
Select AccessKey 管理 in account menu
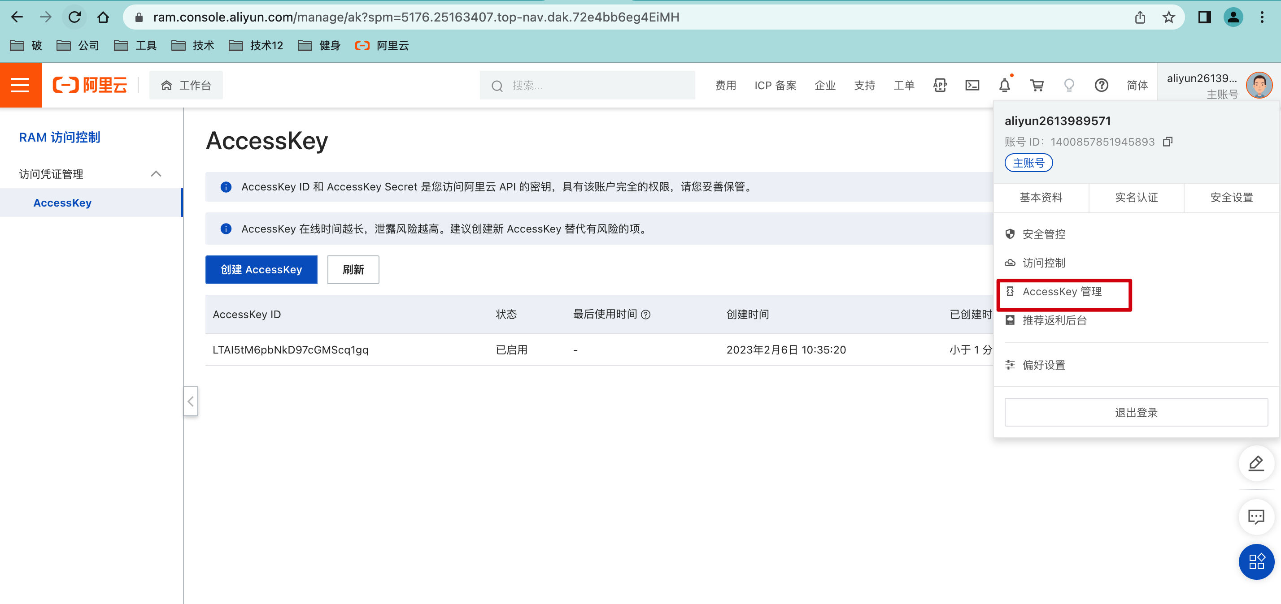click(x=1062, y=292)
